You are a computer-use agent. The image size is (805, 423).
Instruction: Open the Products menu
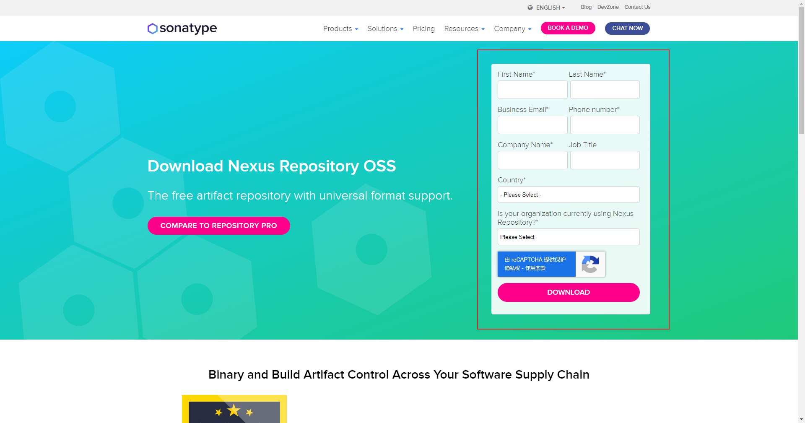point(340,29)
